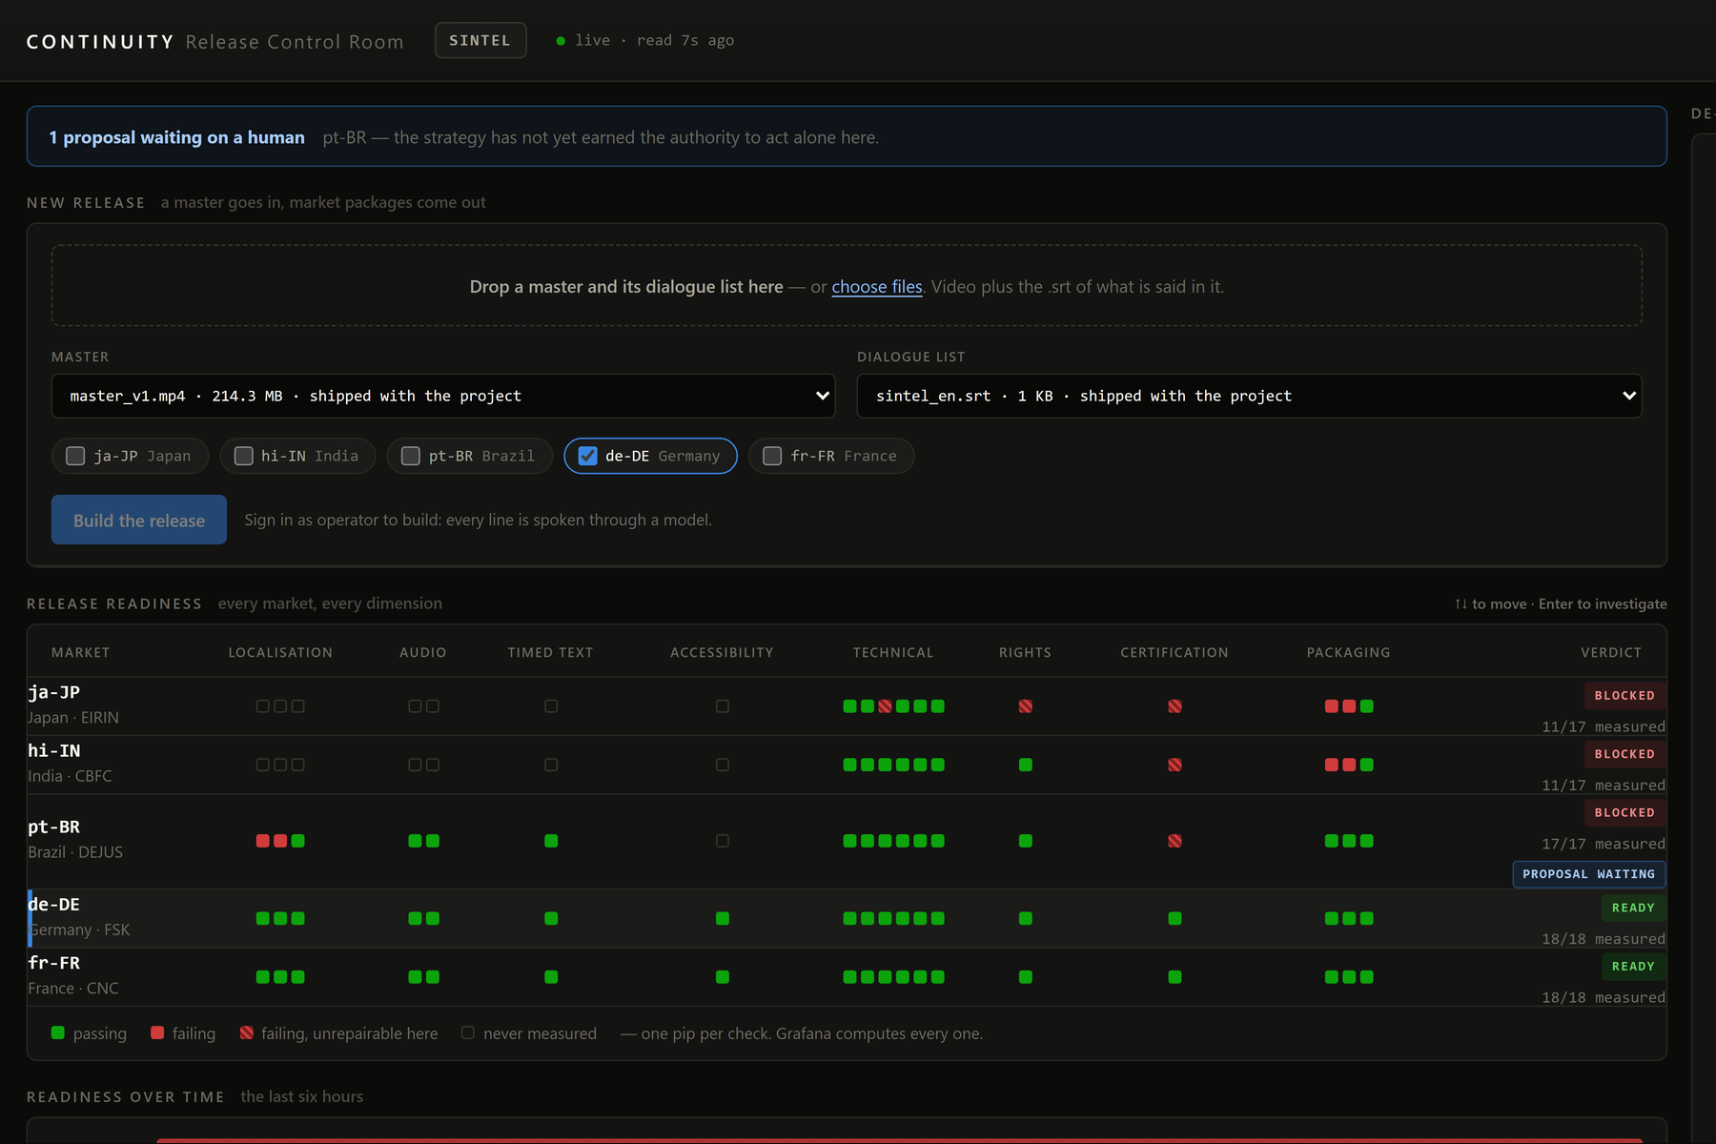
Task: Click the green live status dot
Action: (561, 41)
